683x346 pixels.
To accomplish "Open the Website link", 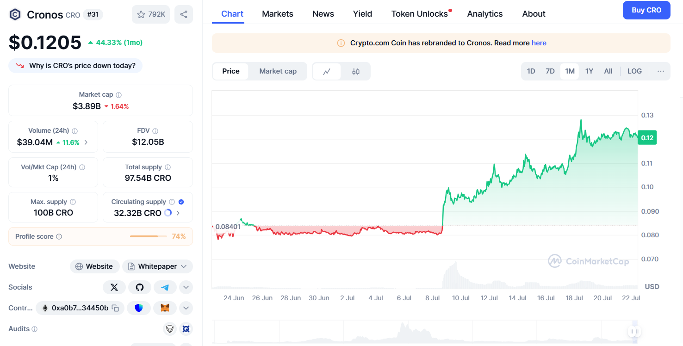I will click(x=94, y=266).
